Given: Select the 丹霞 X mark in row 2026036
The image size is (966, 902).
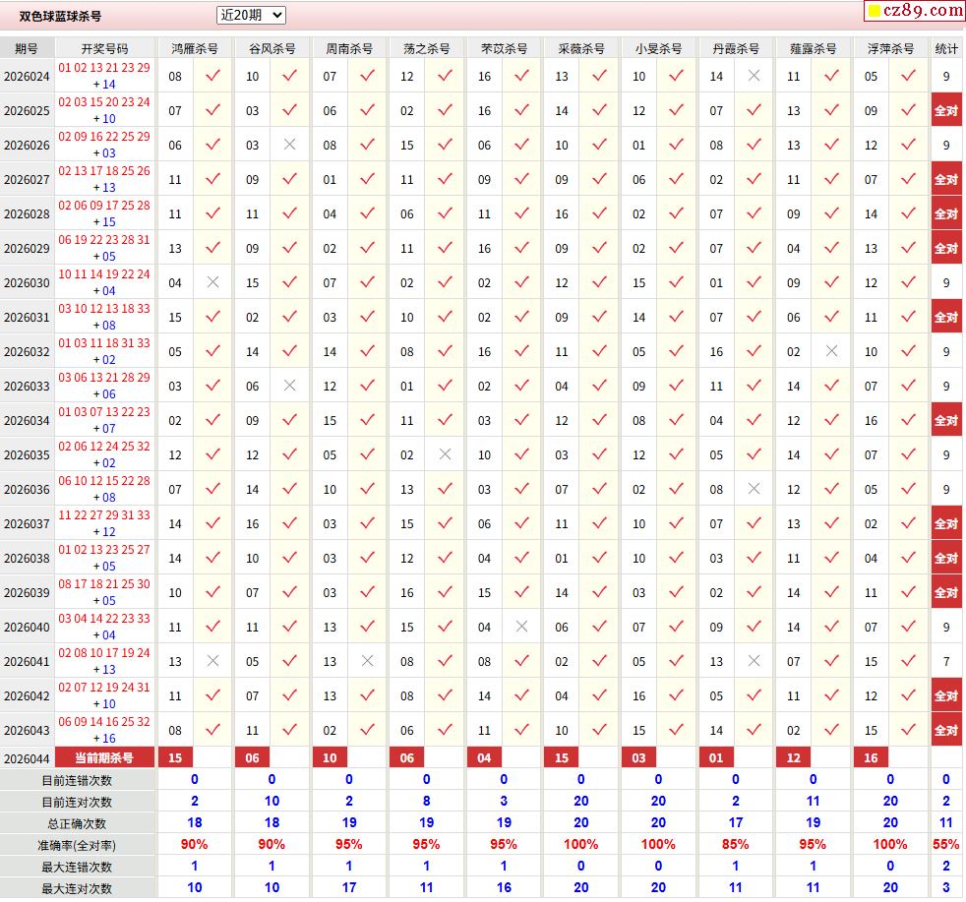Looking at the screenshot, I should pyautogui.click(x=754, y=489).
